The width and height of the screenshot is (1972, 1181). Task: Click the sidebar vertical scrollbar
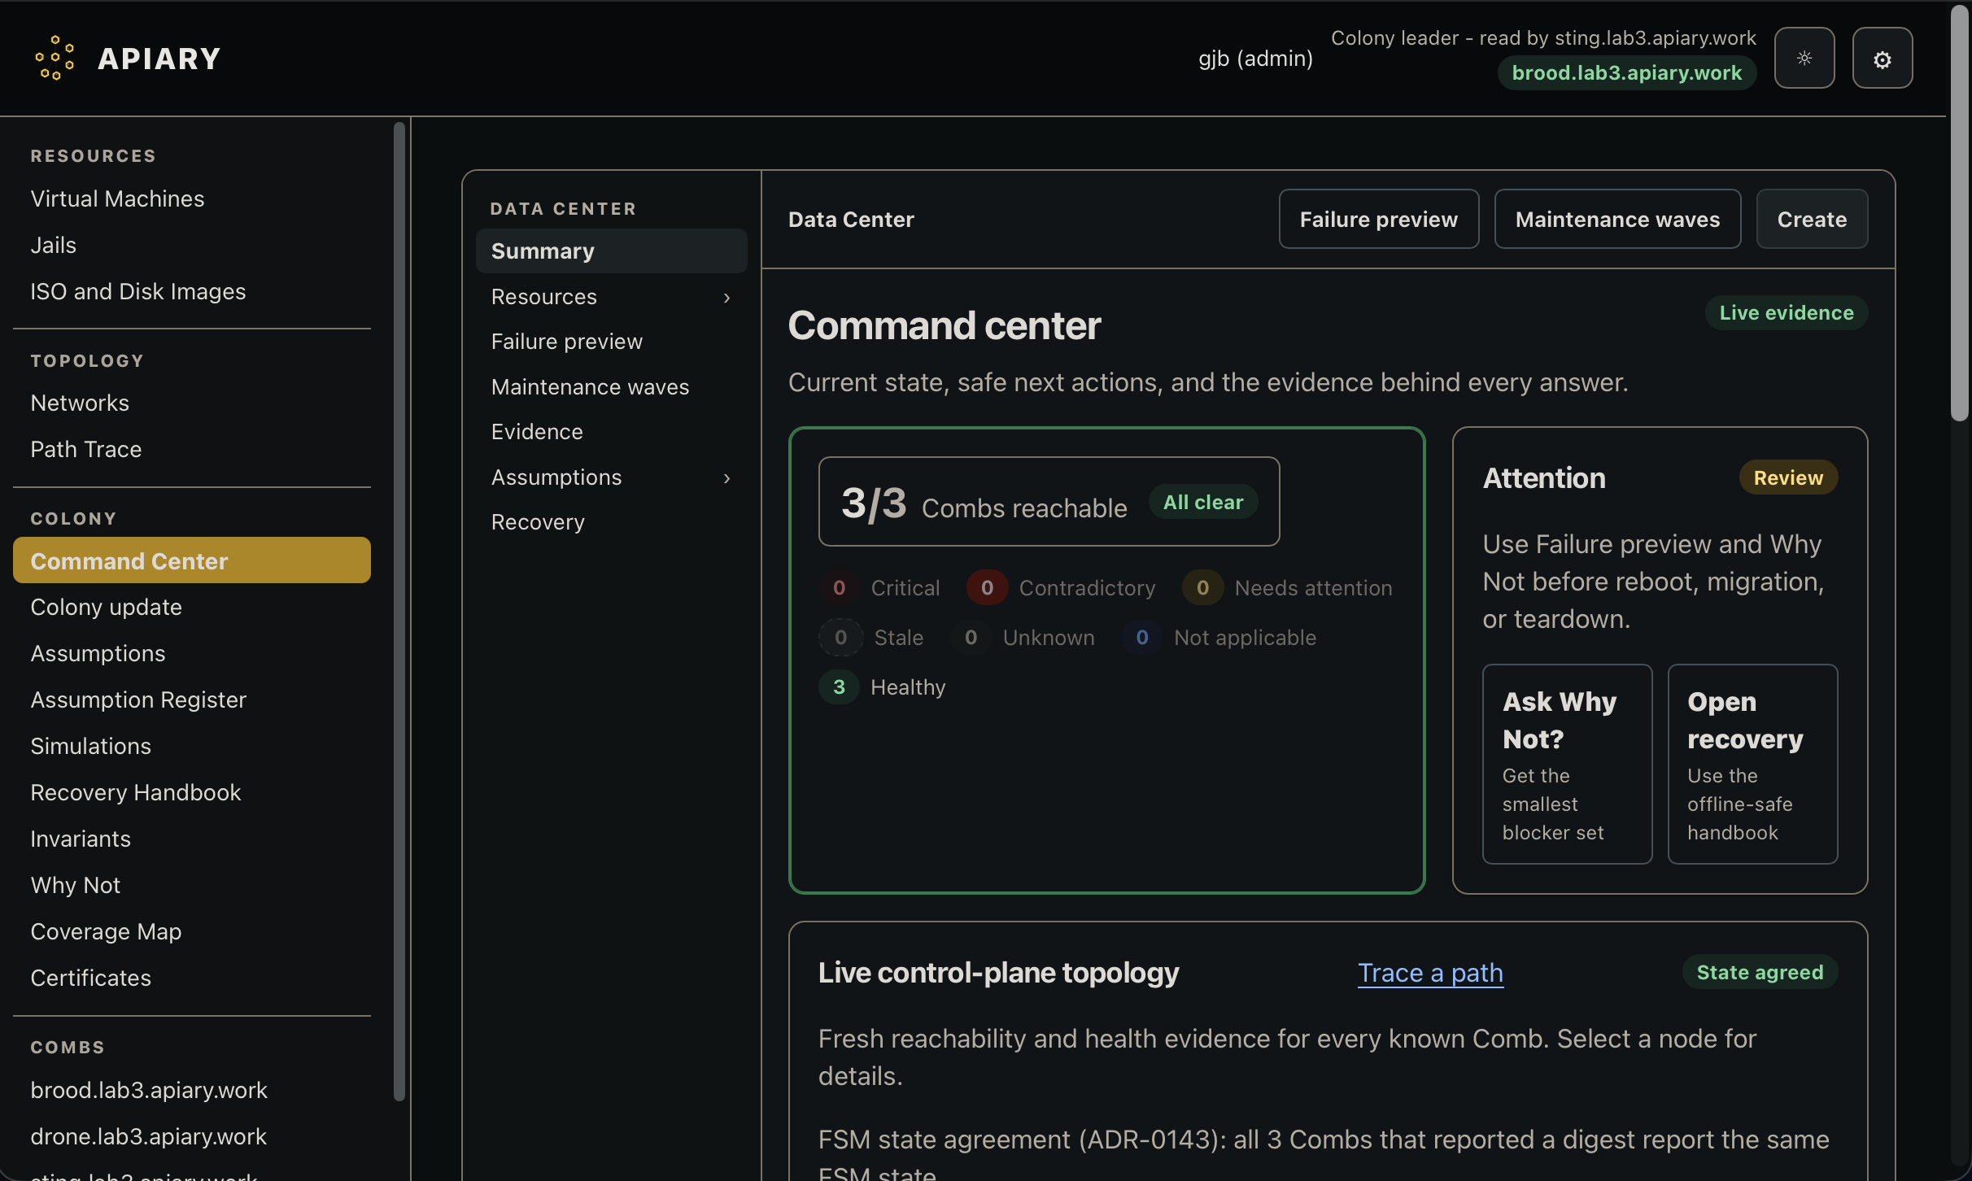coord(399,610)
